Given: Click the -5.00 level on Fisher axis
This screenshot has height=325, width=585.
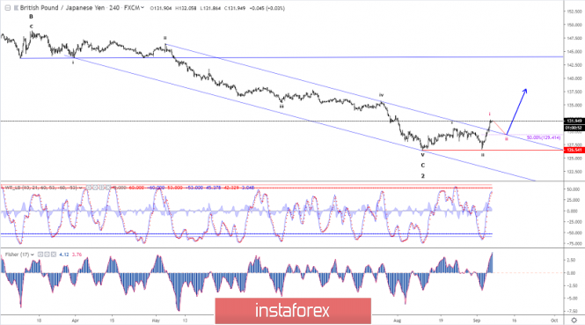Looking at the screenshot, I should [572, 299].
